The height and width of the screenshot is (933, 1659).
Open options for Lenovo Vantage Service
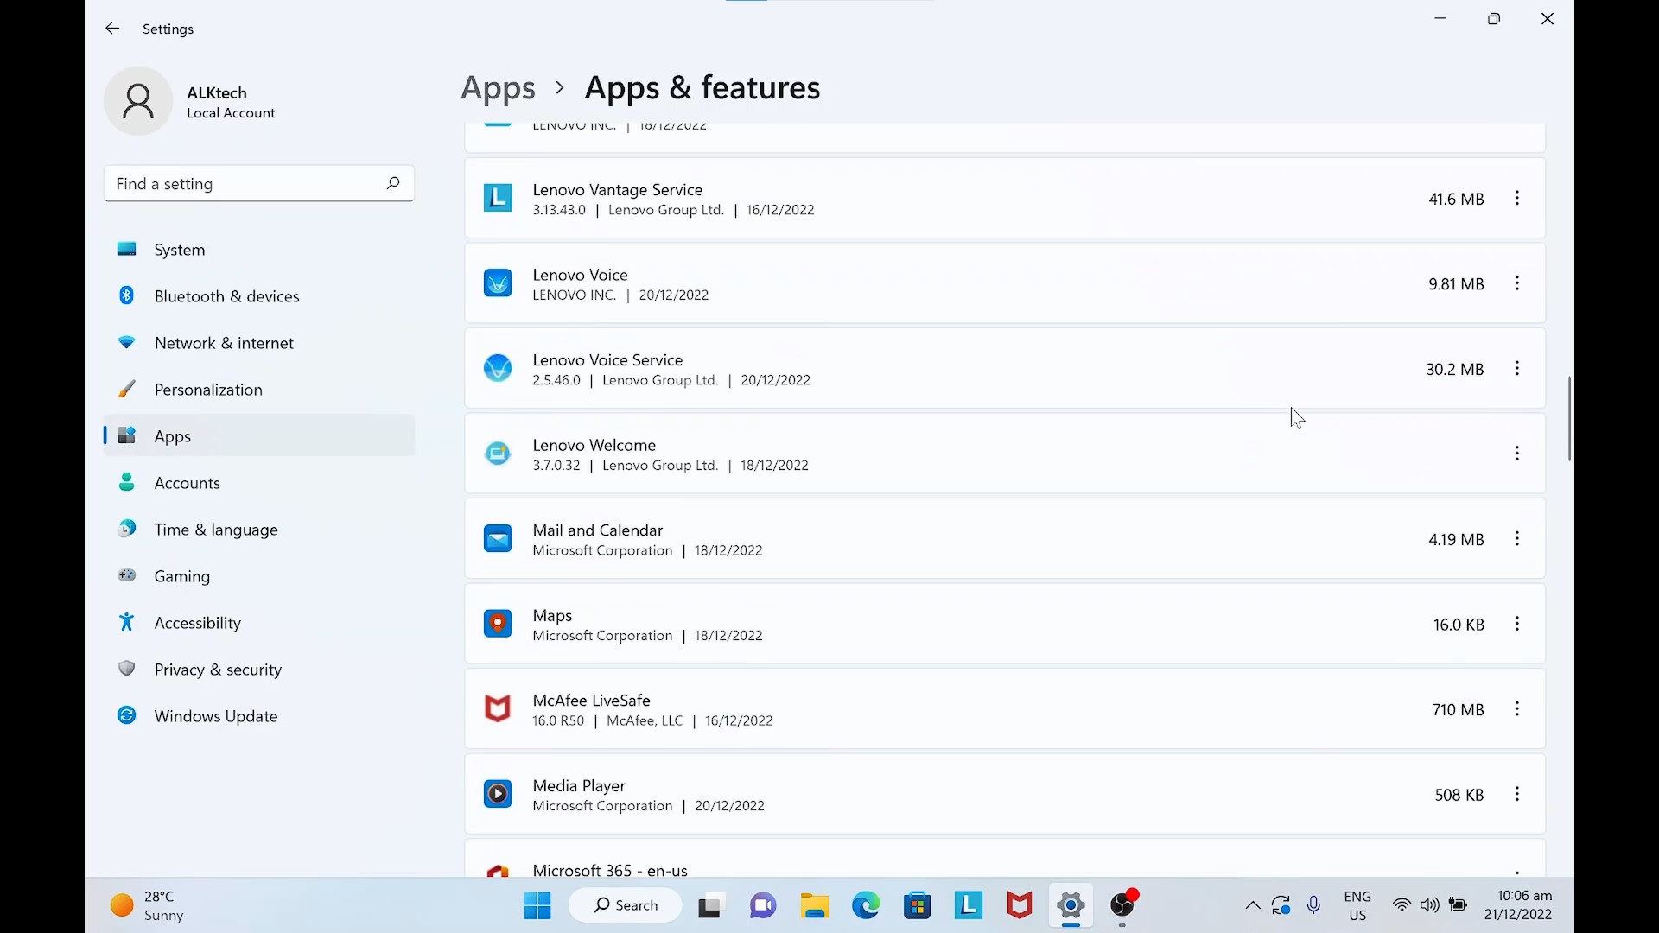(1517, 198)
